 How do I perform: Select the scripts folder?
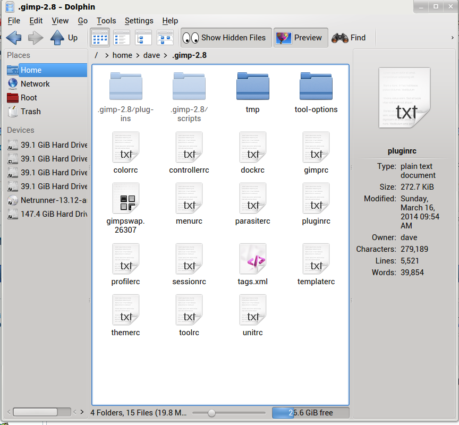click(x=189, y=97)
